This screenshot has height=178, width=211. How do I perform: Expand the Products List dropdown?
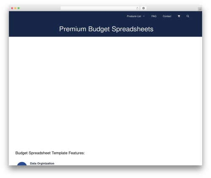pyautogui.click(x=135, y=16)
